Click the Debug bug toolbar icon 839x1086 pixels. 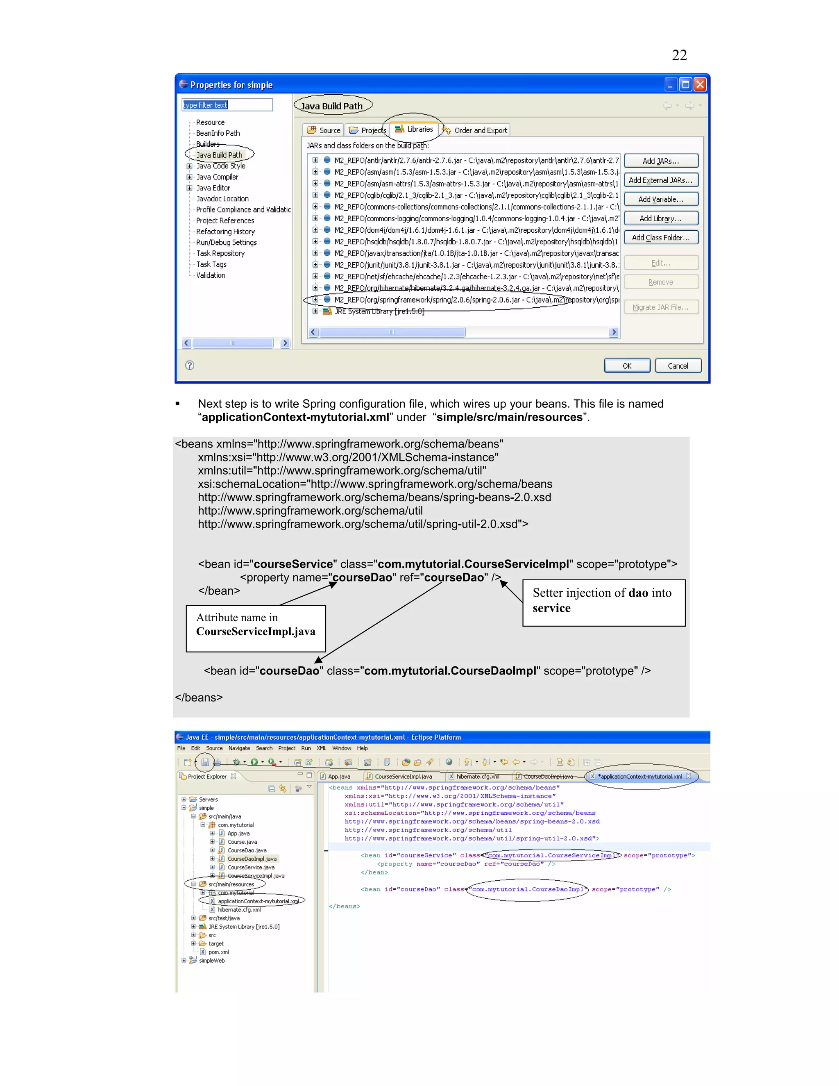click(237, 762)
